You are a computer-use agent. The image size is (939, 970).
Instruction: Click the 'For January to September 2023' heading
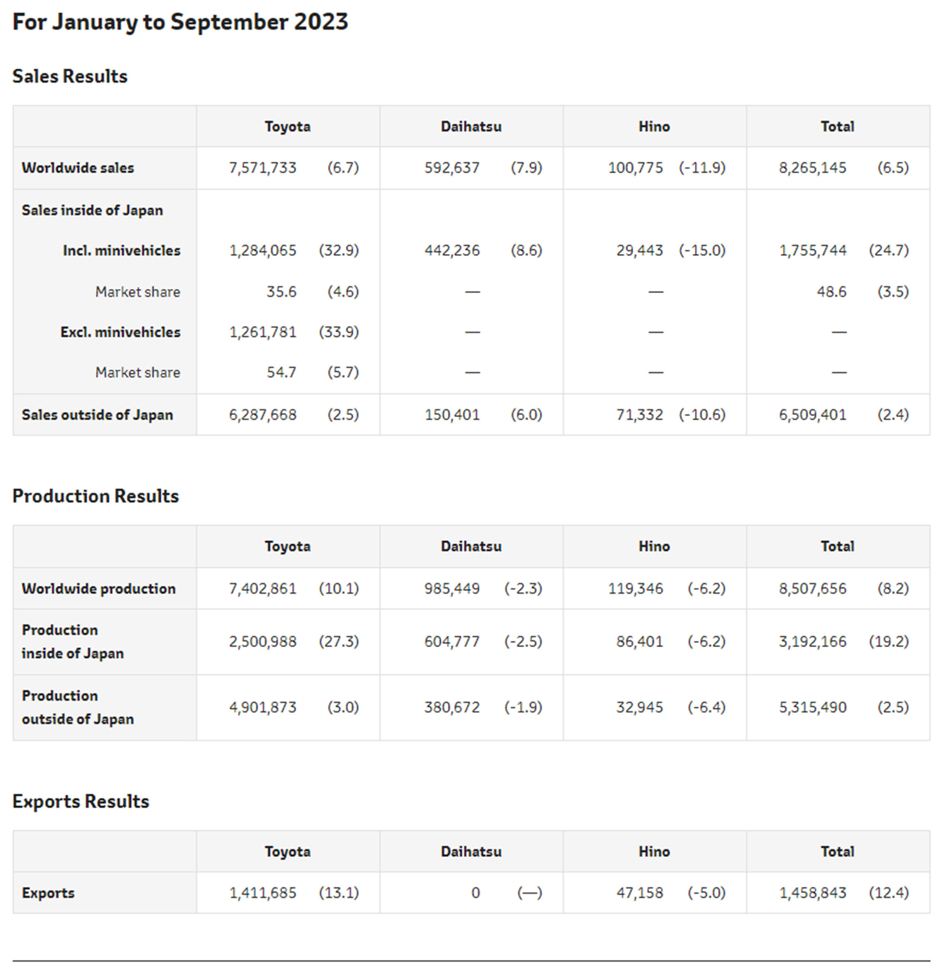tap(180, 22)
